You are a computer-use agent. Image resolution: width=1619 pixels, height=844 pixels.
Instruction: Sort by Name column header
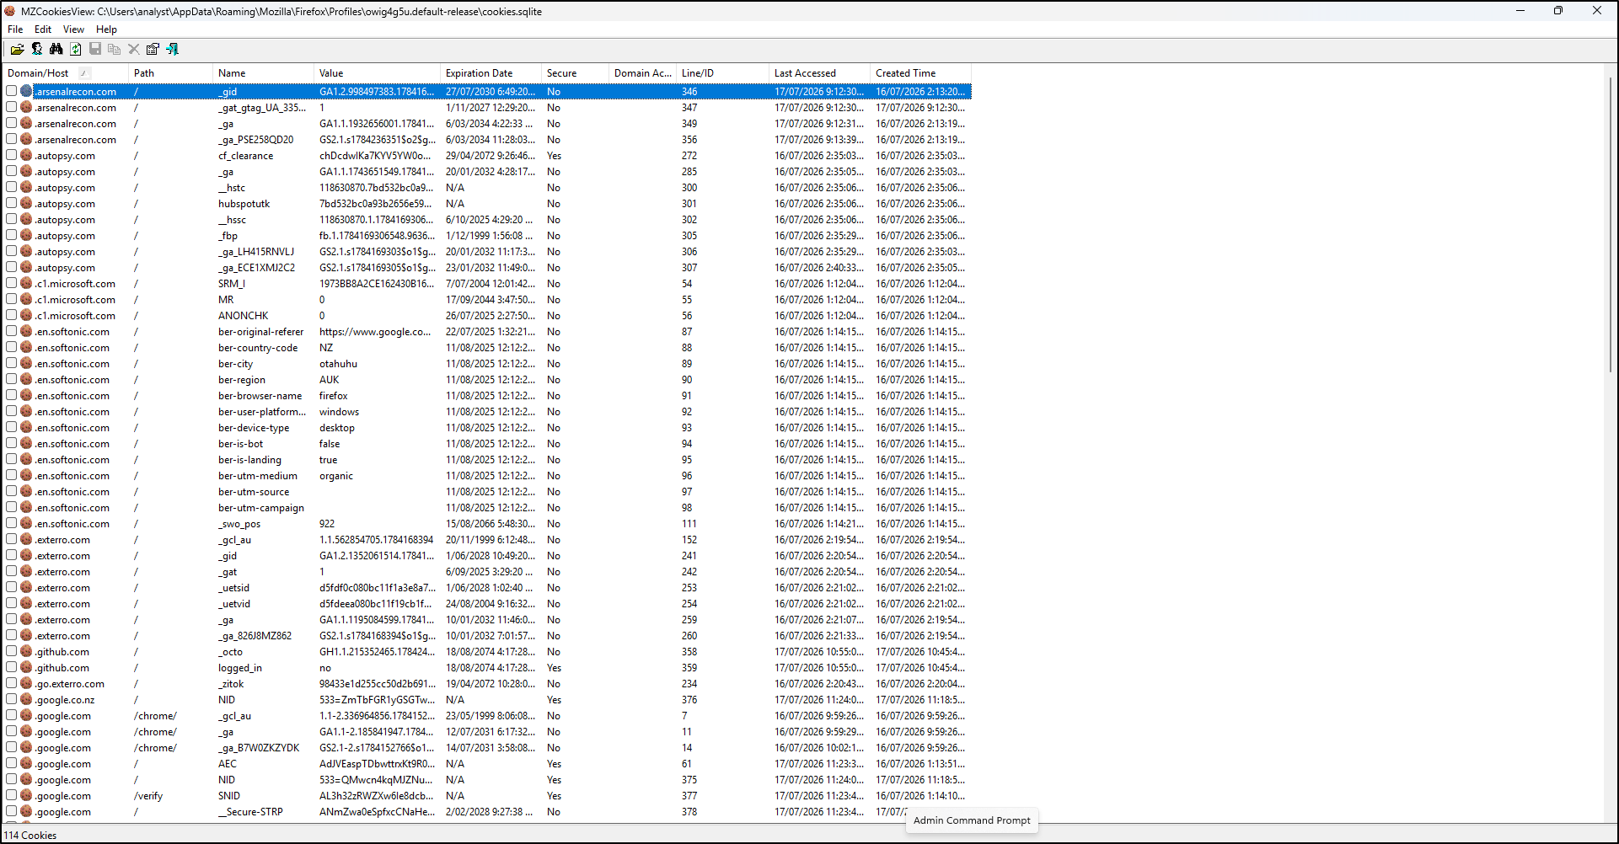(264, 73)
